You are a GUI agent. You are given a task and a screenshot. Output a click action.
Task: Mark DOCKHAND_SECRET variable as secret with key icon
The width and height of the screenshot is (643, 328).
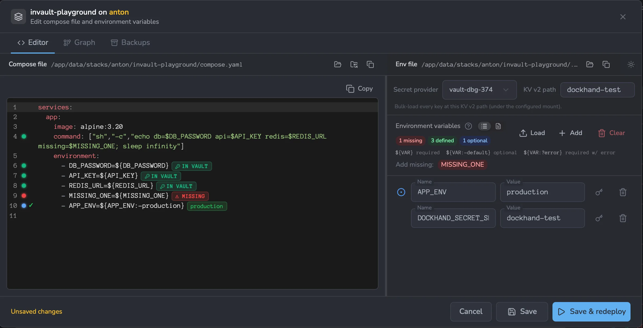tap(599, 218)
